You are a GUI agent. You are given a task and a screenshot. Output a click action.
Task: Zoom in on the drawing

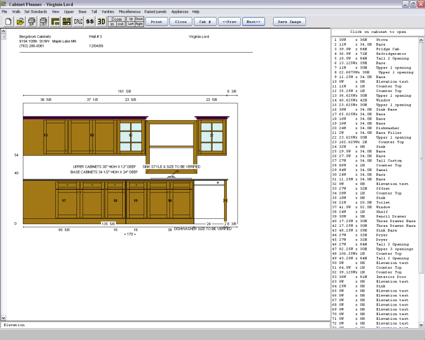tap(112, 24)
